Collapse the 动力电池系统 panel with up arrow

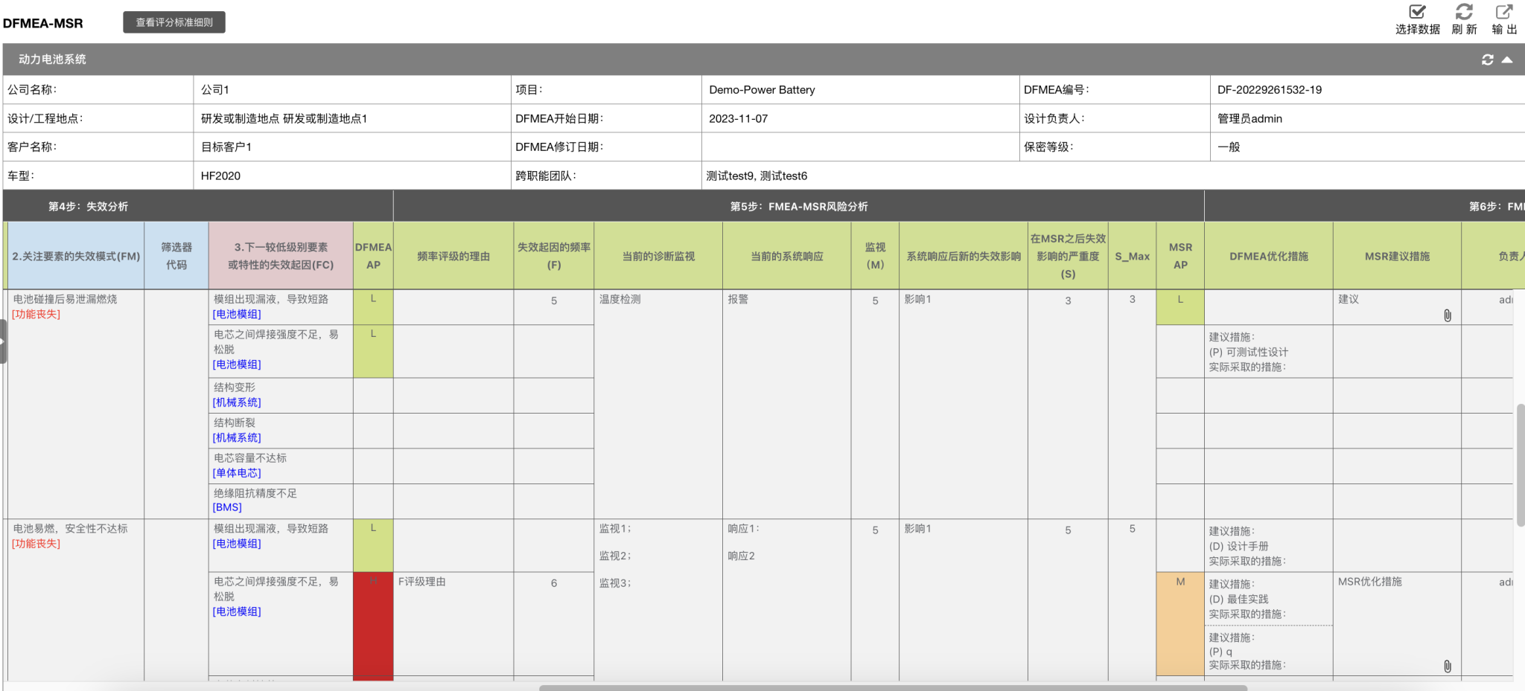click(x=1506, y=60)
